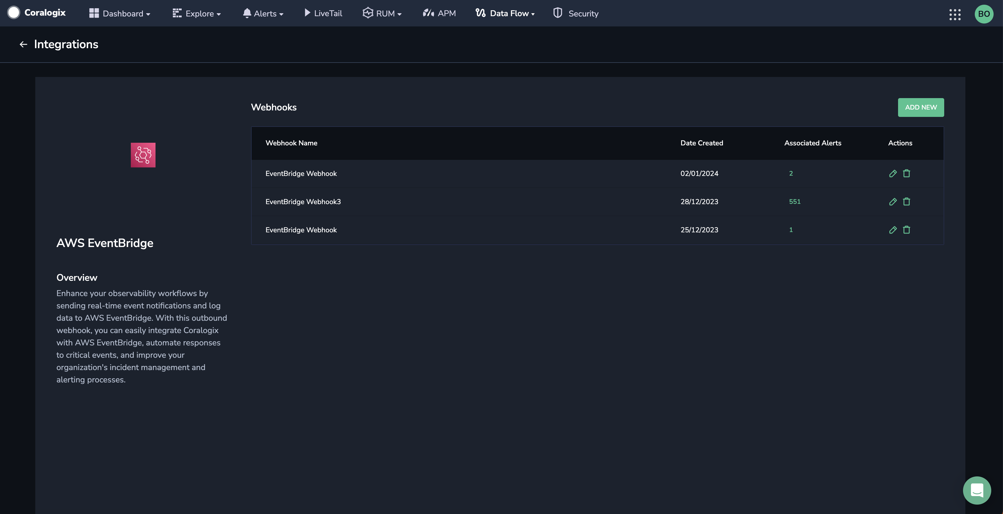Click the date 25/12/2023 cell
Viewport: 1003px width, 514px height.
coord(699,230)
